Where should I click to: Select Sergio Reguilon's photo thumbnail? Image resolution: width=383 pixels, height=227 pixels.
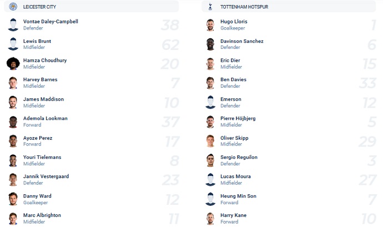click(x=210, y=160)
